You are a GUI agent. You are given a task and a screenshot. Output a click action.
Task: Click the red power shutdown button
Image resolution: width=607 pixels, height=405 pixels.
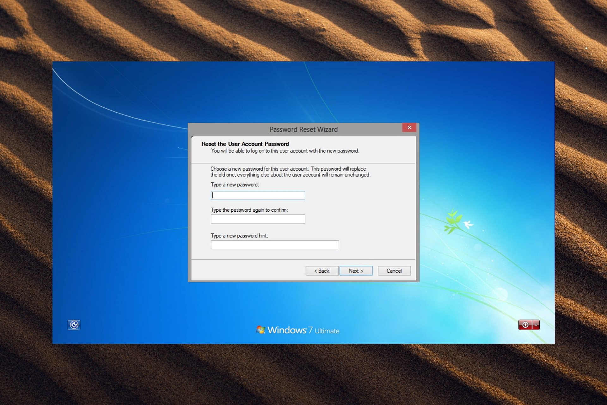click(x=525, y=325)
